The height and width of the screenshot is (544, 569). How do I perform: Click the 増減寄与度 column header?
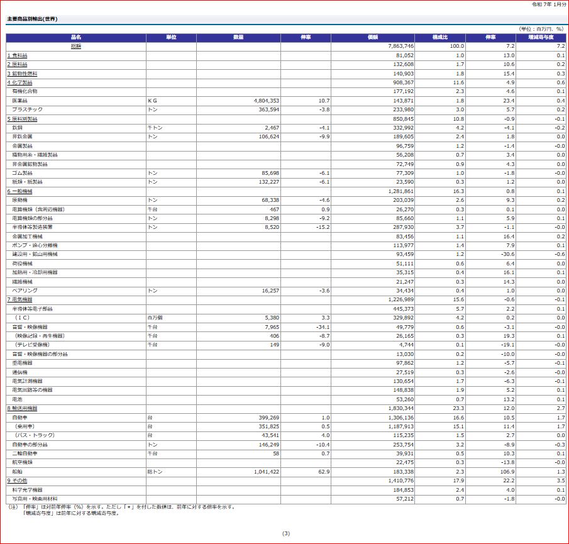pyautogui.click(x=541, y=37)
